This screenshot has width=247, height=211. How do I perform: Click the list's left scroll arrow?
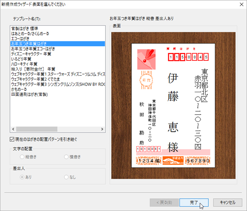[x=13, y=129]
